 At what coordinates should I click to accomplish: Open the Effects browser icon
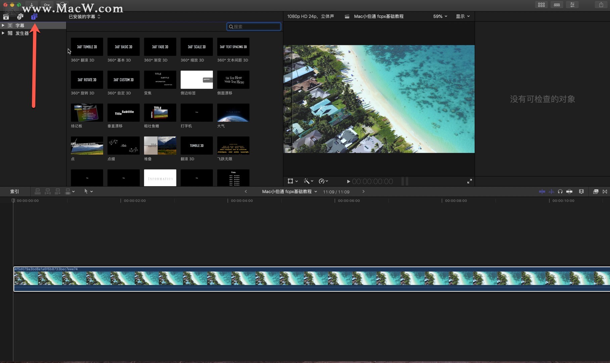coord(595,192)
